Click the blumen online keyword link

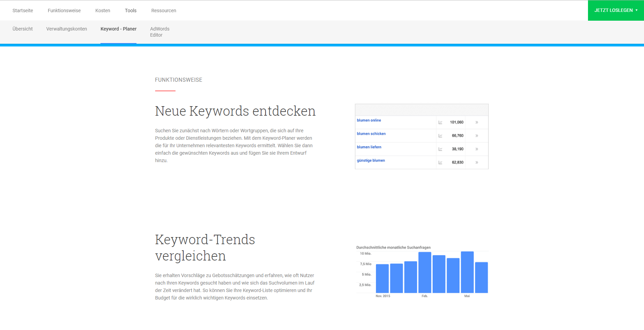click(369, 120)
